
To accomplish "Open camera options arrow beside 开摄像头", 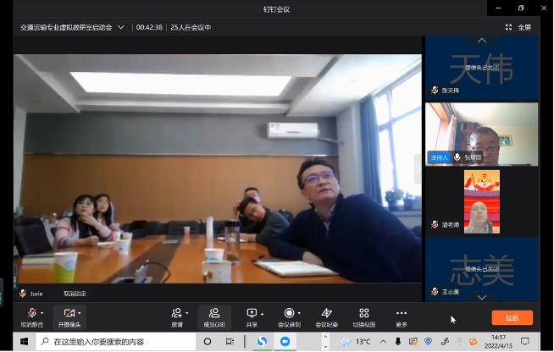I will [x=80, y=313].
